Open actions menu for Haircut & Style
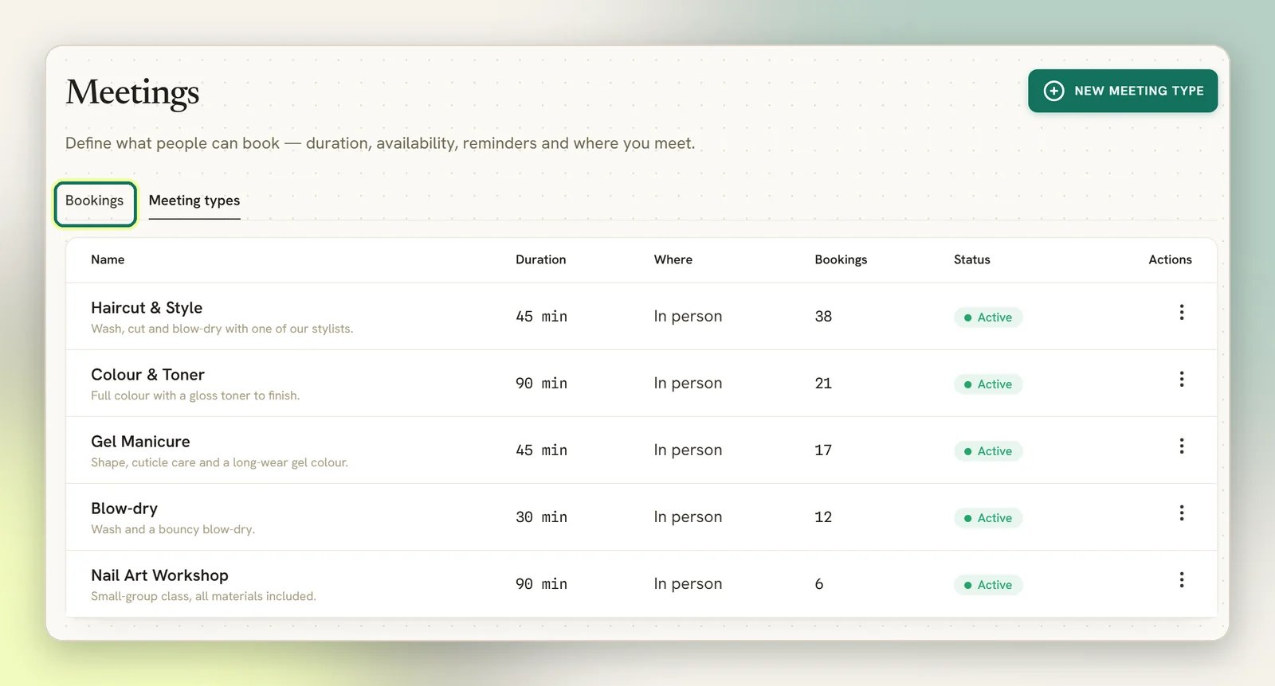1275x686 pixels. point(1181,312)
